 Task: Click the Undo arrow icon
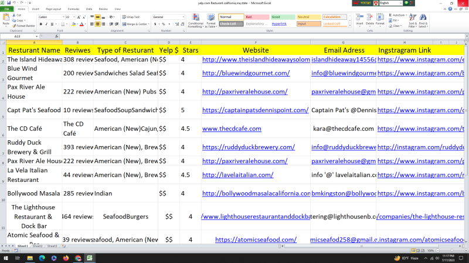[x=14, y=3]
